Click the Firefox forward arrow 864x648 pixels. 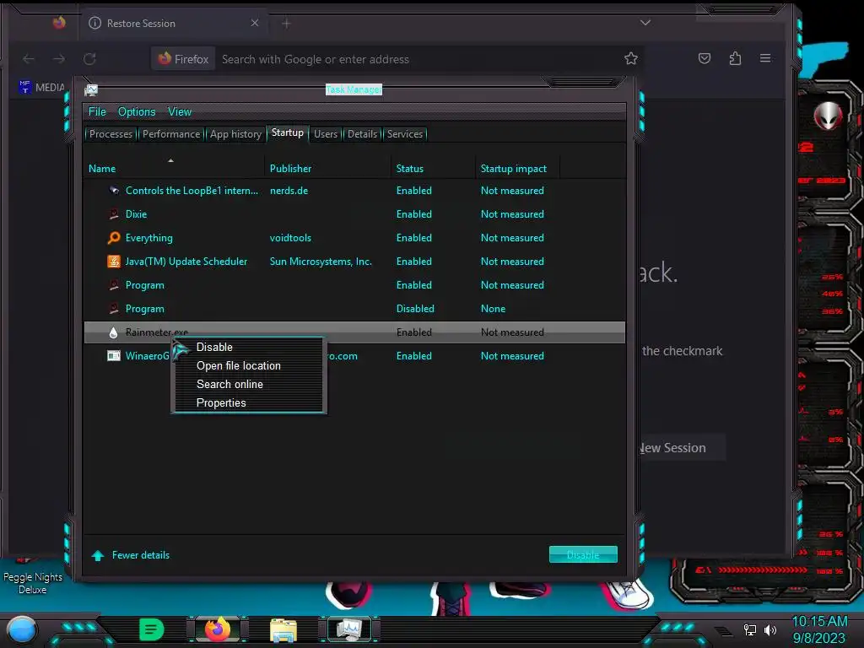(x=59, y=59)
